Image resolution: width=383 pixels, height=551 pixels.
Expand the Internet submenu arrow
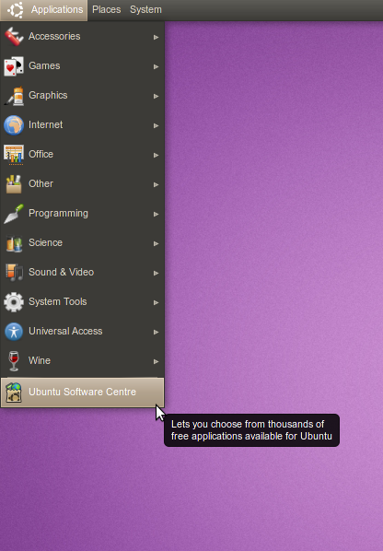tap(157, 125)
